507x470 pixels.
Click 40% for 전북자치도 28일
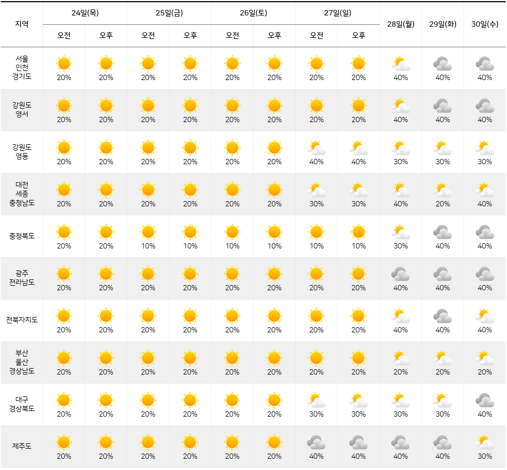401,330
